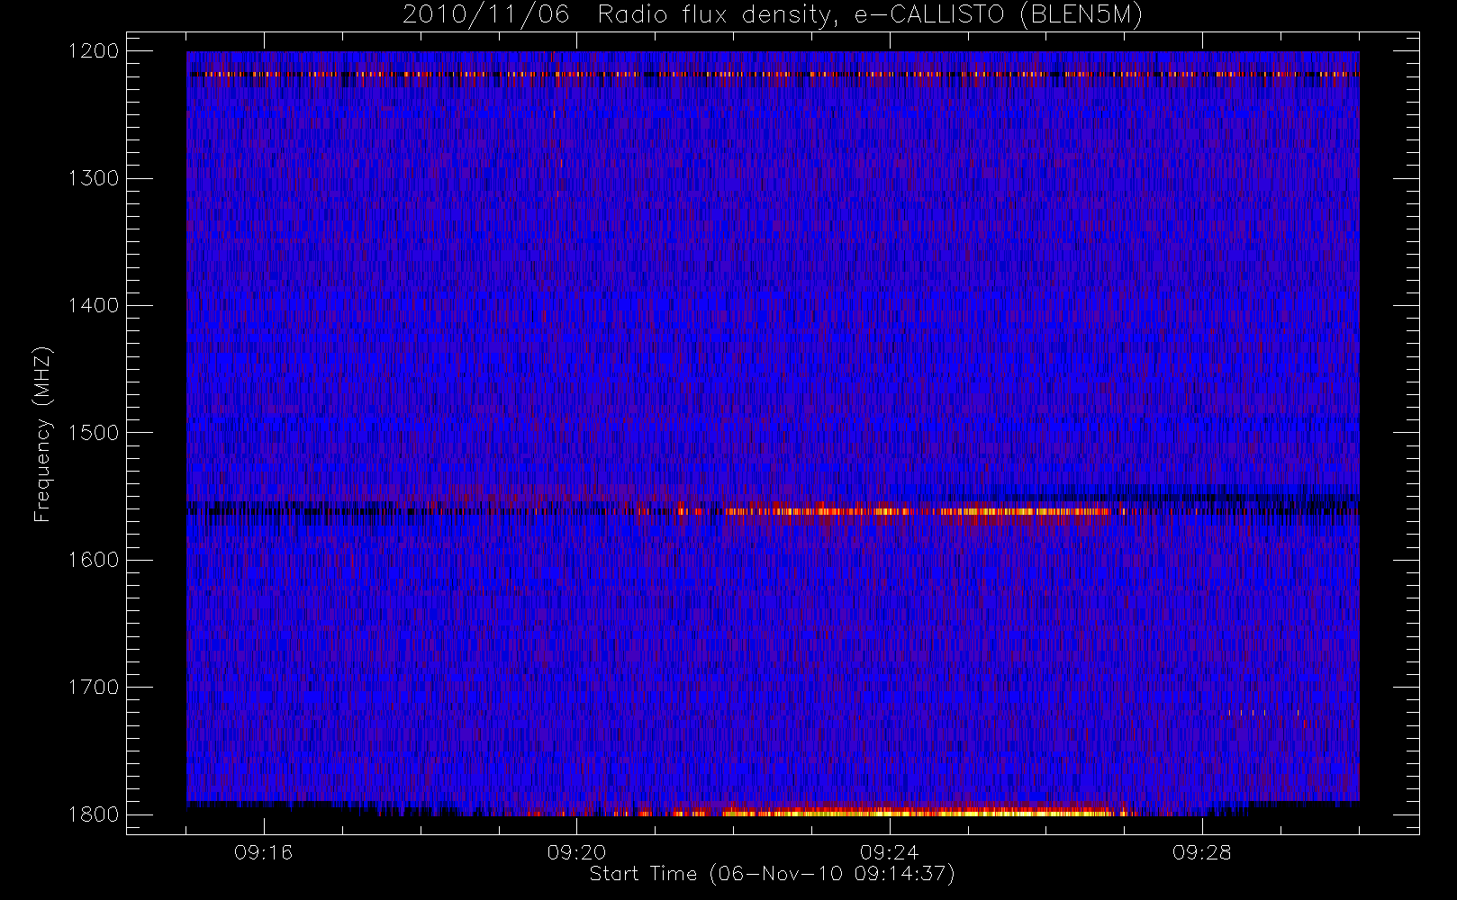The image size is (1457, 900).
Task: Click the dotted interference line near 1220 MHz
Action: [x=773, y=75]
